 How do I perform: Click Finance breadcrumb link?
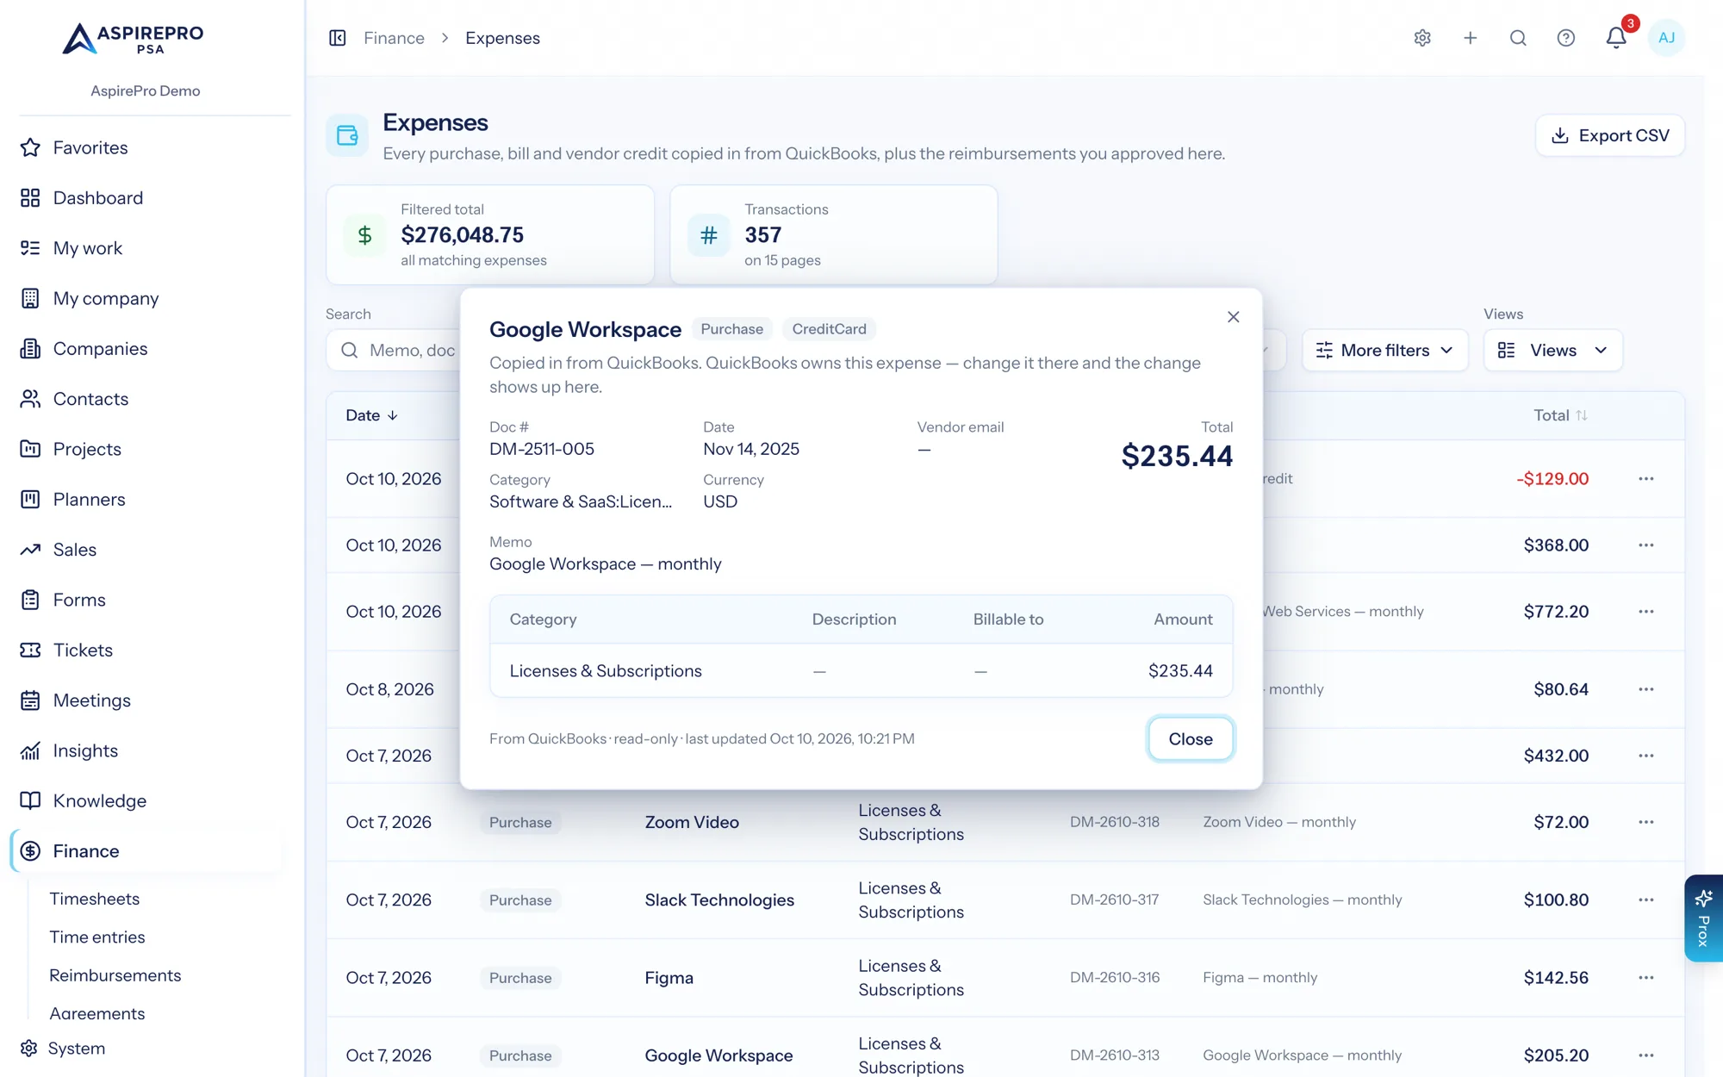pyautogui.click(x=394, y=38)
